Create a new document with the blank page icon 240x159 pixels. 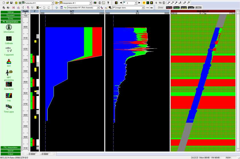coord(4,3)
